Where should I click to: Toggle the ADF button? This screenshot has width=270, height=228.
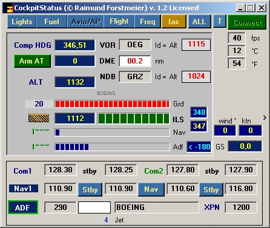click(x=23, y=207)
